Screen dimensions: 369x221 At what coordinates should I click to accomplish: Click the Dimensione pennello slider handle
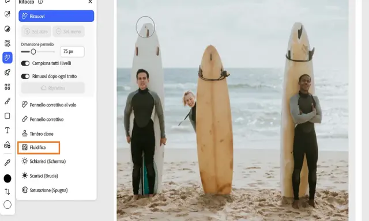33,52
